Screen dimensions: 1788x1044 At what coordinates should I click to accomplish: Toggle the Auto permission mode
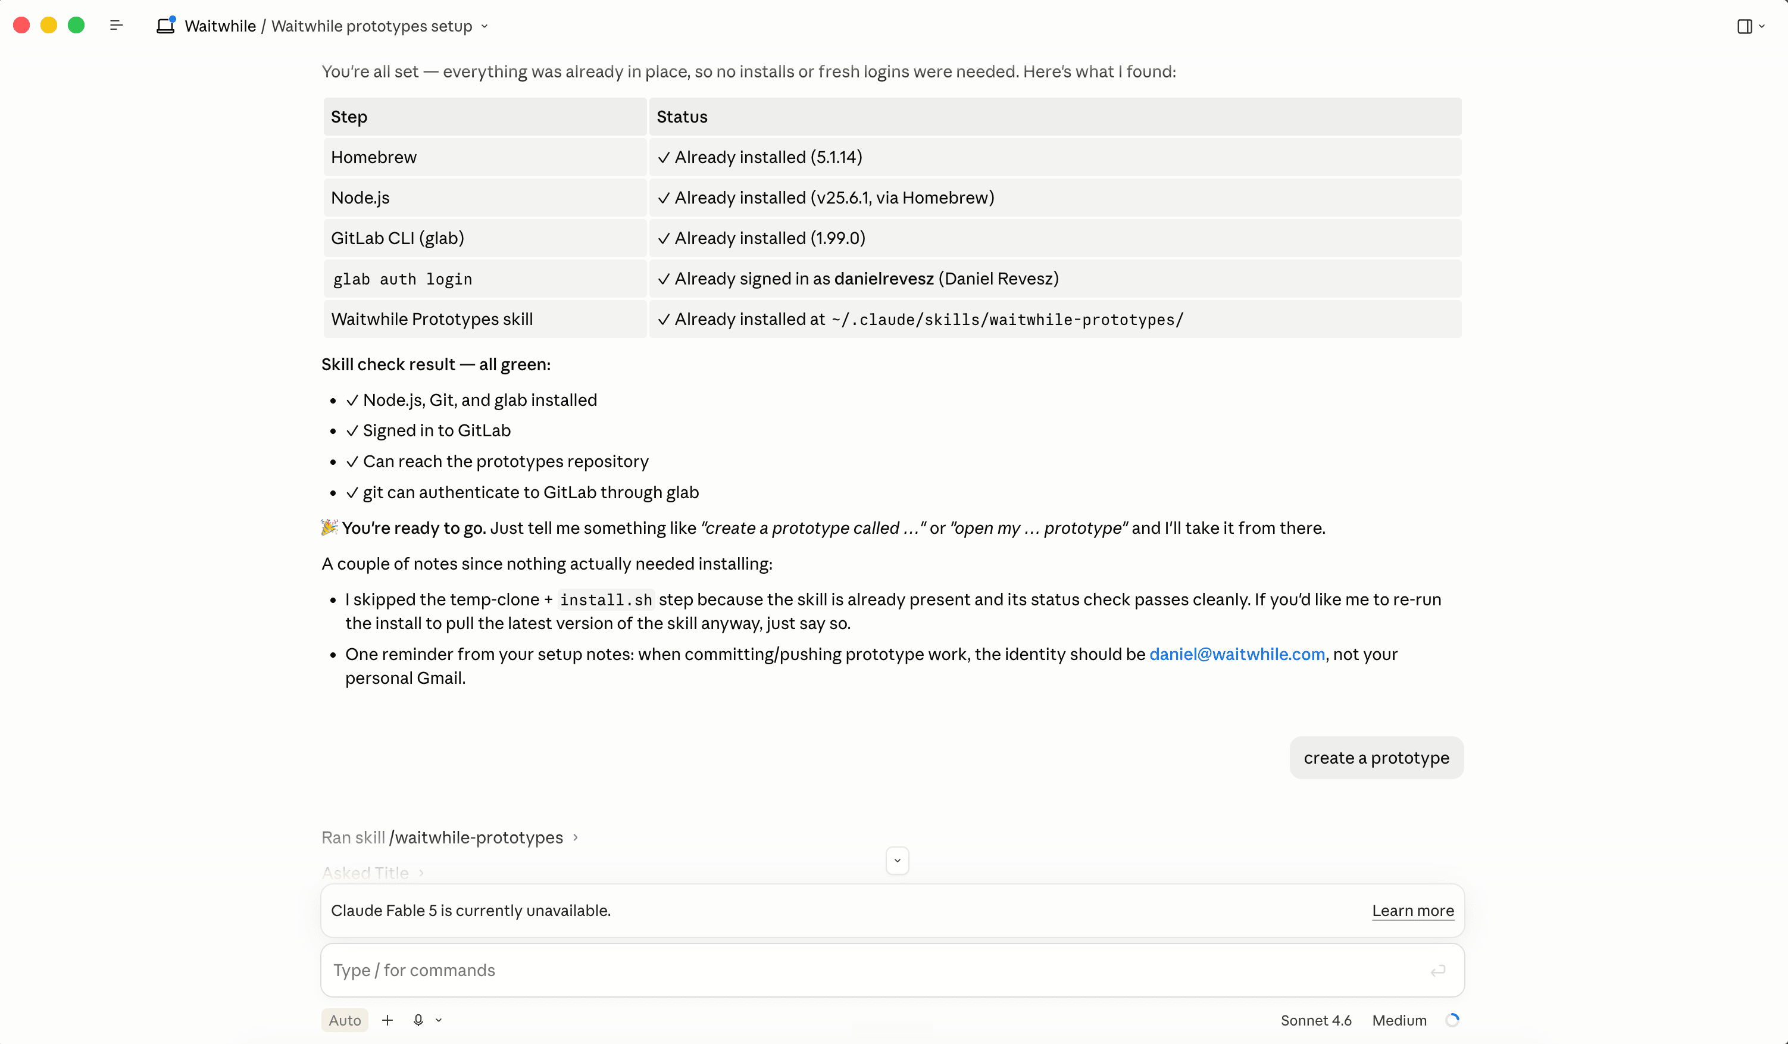tap(345, 1020)
